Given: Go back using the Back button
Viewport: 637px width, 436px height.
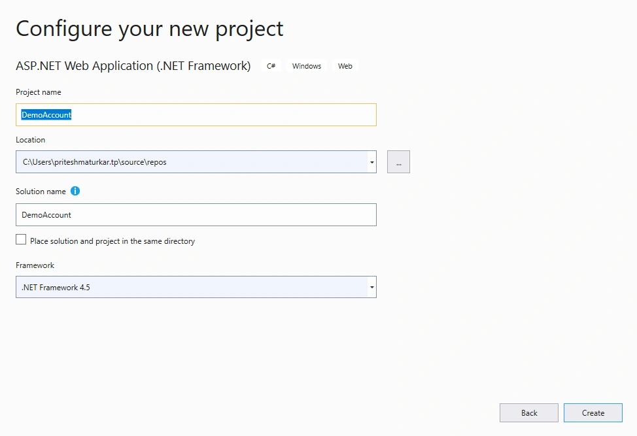Looking at the screenshot, I should click(x=528, y=413).
